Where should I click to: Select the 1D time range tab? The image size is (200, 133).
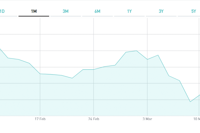pos(2,11)
